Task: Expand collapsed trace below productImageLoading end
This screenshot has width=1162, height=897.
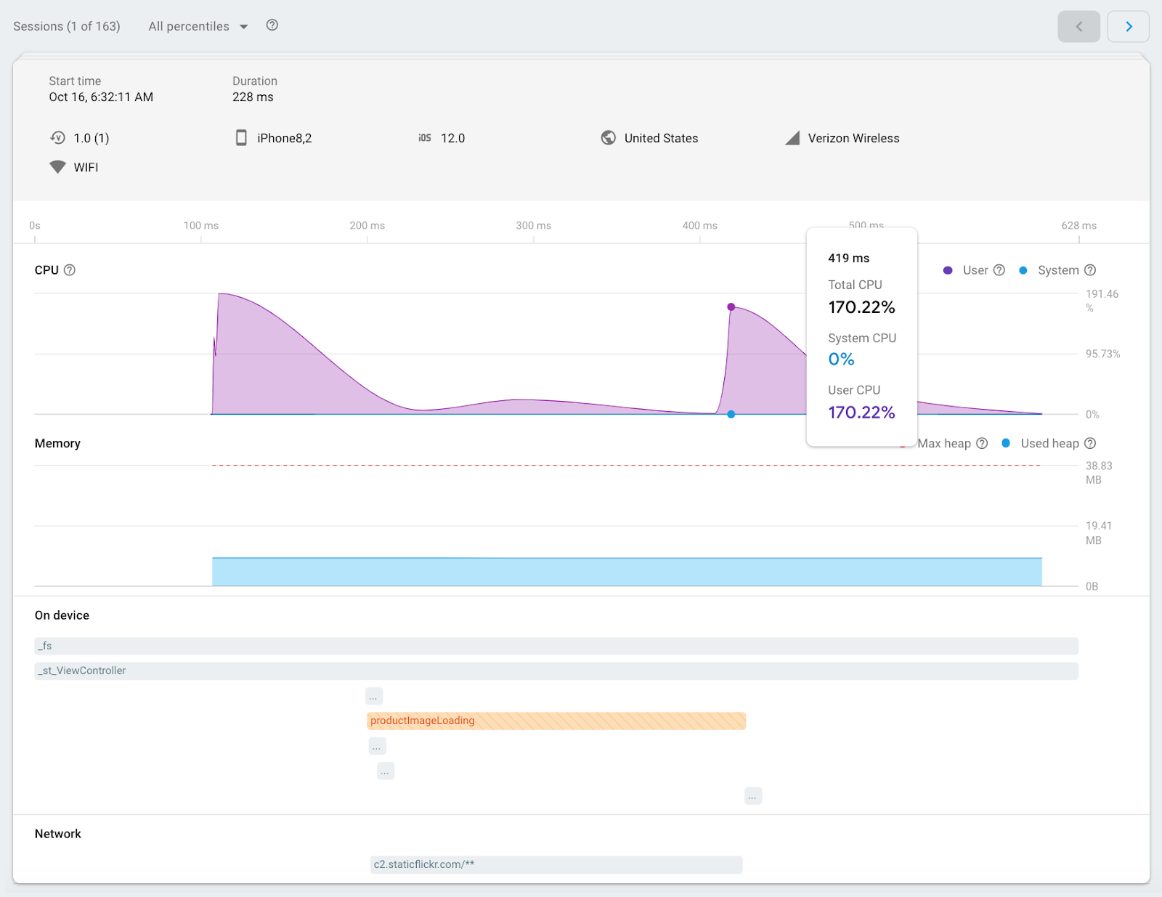Action: pyautogui.click(x=753, y=796)
